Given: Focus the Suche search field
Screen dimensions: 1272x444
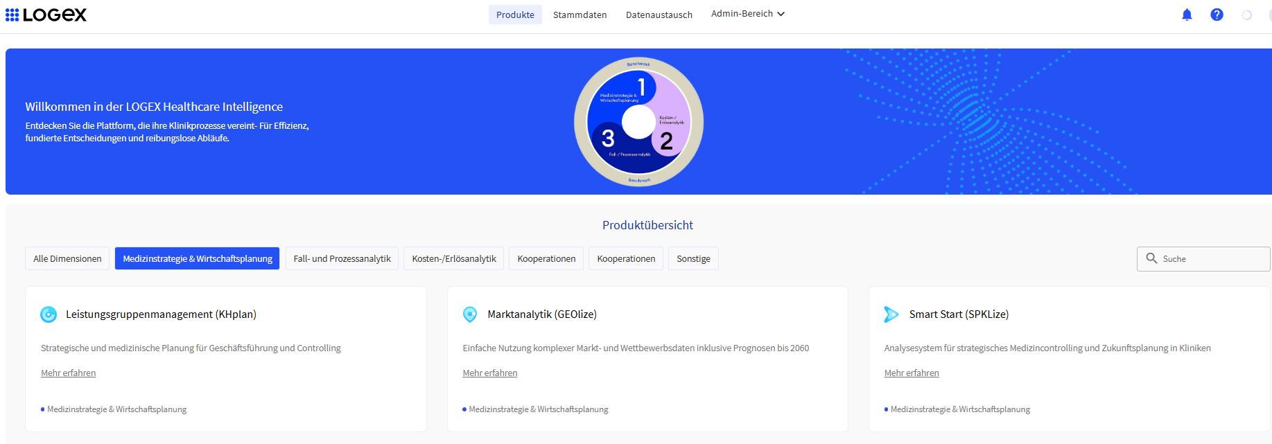Looking at the screenshot, I should click(1203, 258).
